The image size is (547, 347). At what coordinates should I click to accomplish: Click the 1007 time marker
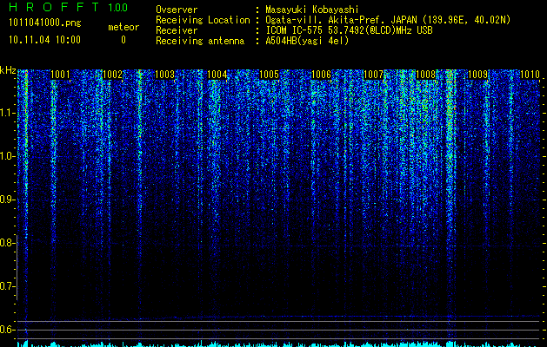click(373, 75)
